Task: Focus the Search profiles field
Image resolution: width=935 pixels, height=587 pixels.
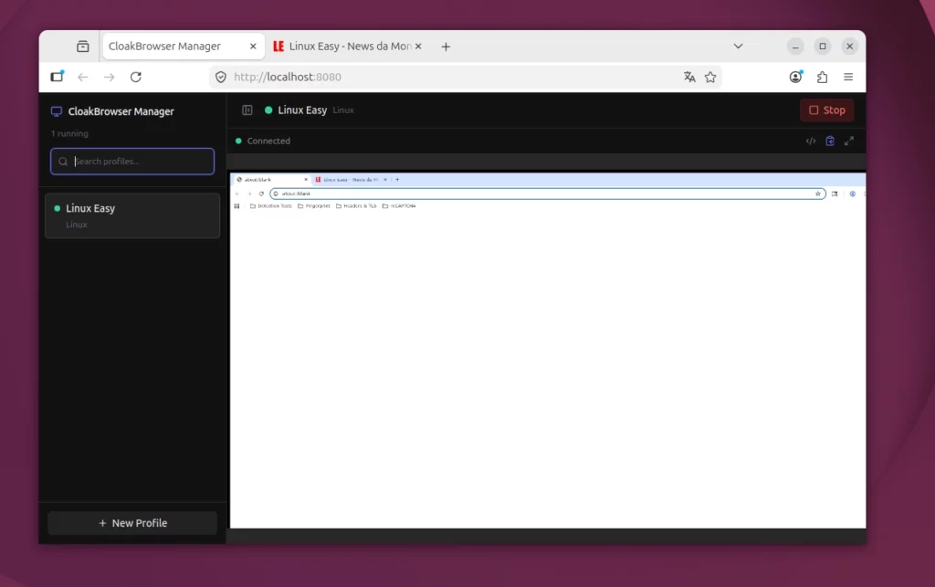Action: pos(132,162)
